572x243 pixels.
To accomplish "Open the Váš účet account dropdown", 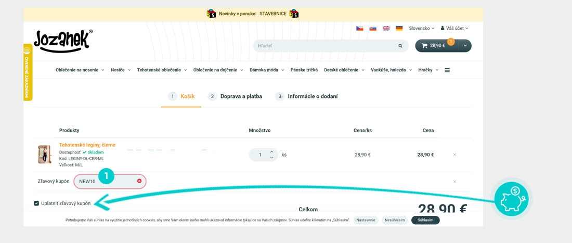I will coord(454,29).
